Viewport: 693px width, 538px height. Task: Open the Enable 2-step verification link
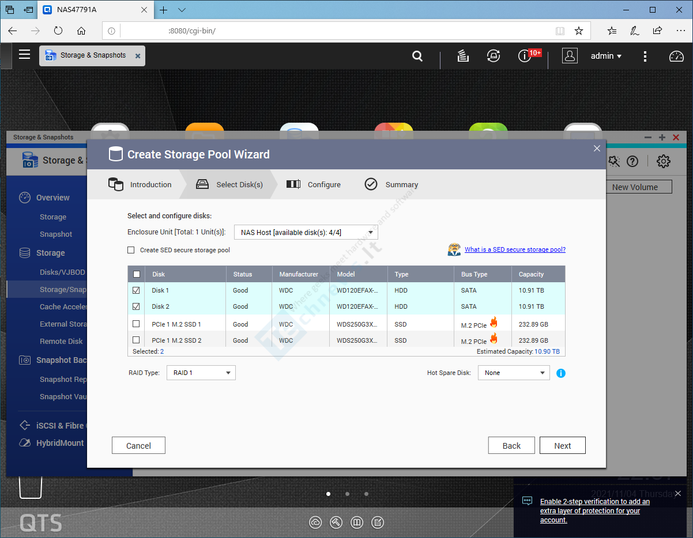[595, 511]
